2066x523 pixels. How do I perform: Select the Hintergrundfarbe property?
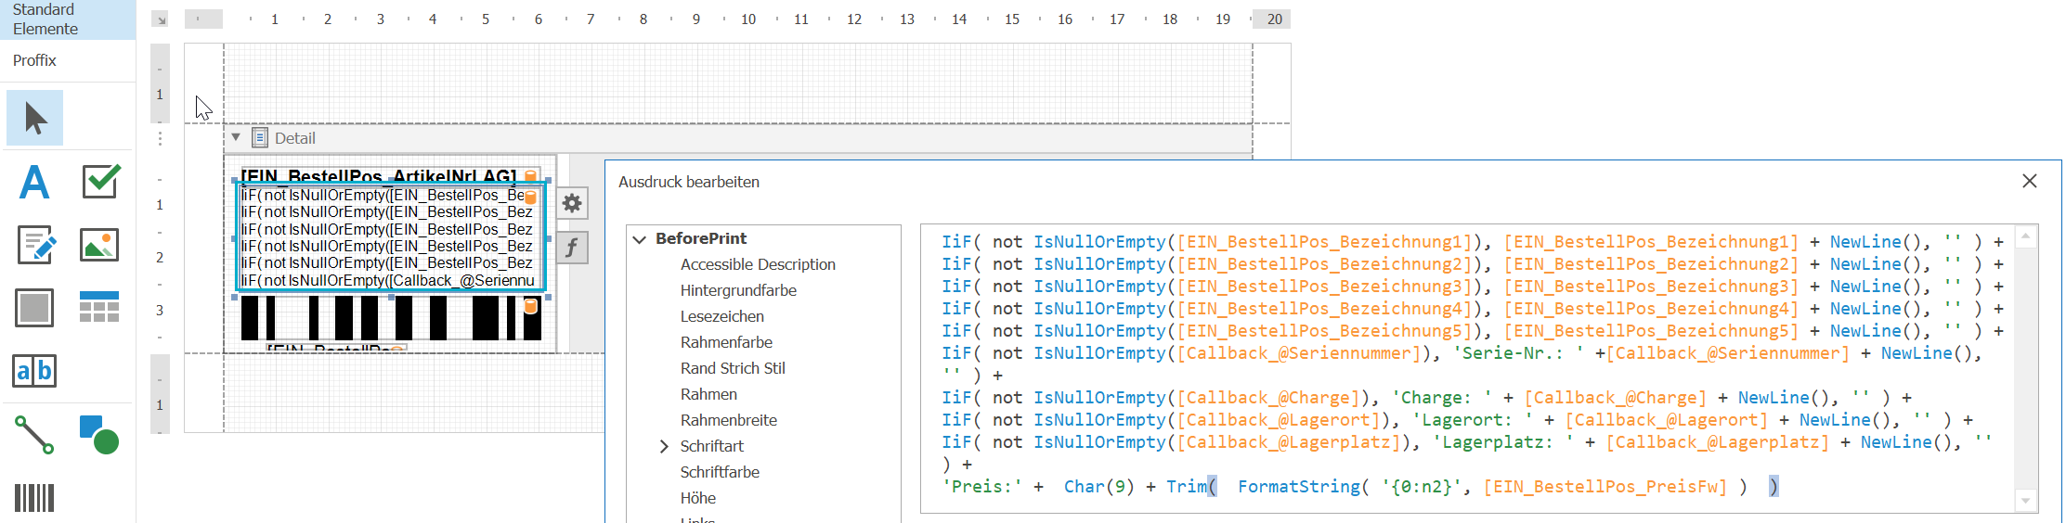738,290
